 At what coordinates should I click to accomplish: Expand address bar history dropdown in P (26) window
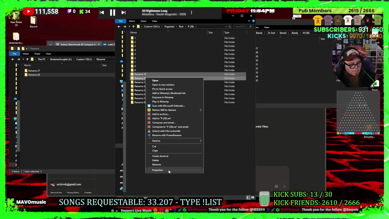226,26
